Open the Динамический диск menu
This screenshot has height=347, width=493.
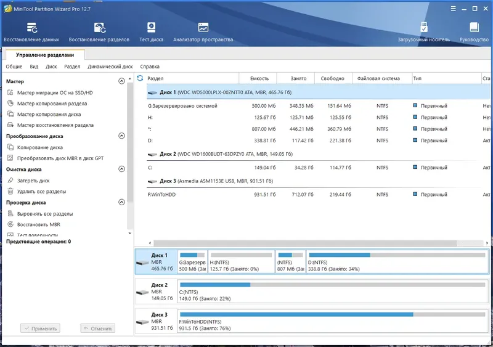pos(110,67)
